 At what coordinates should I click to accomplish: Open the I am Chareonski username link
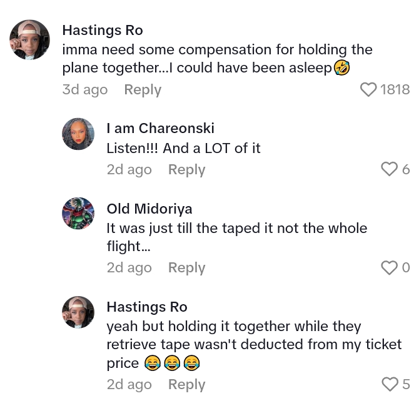click(x=160, y=128)
